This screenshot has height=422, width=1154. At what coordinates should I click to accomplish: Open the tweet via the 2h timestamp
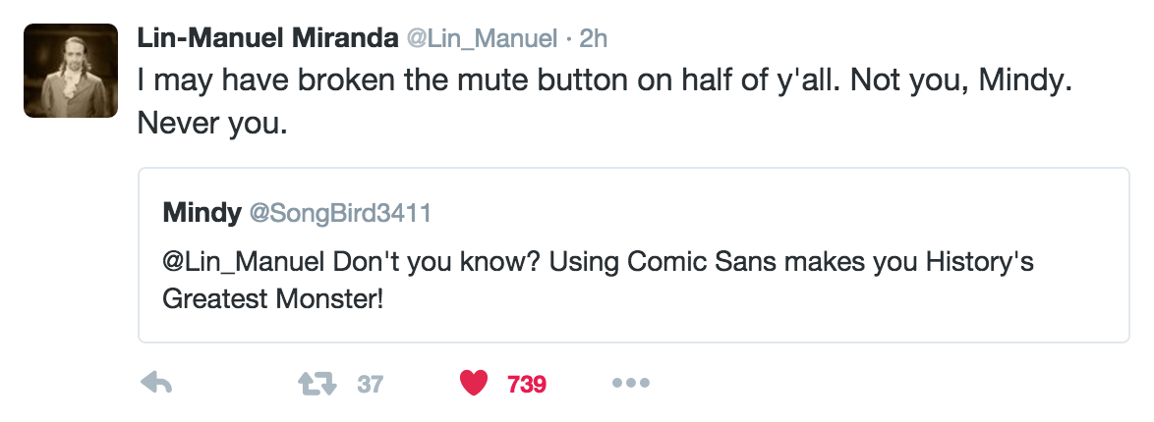point(594,40)
